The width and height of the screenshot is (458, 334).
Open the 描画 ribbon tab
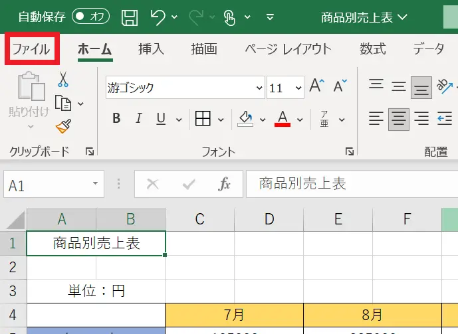click(x=204, y=48)
